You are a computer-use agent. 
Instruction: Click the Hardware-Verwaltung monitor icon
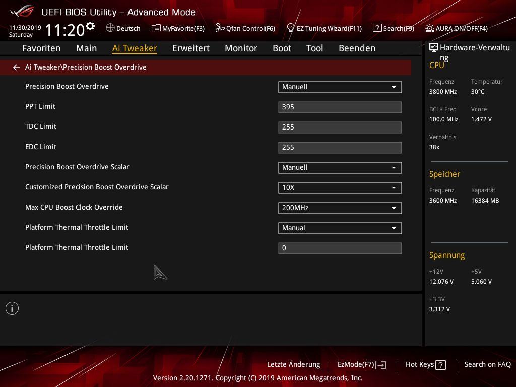434,48
